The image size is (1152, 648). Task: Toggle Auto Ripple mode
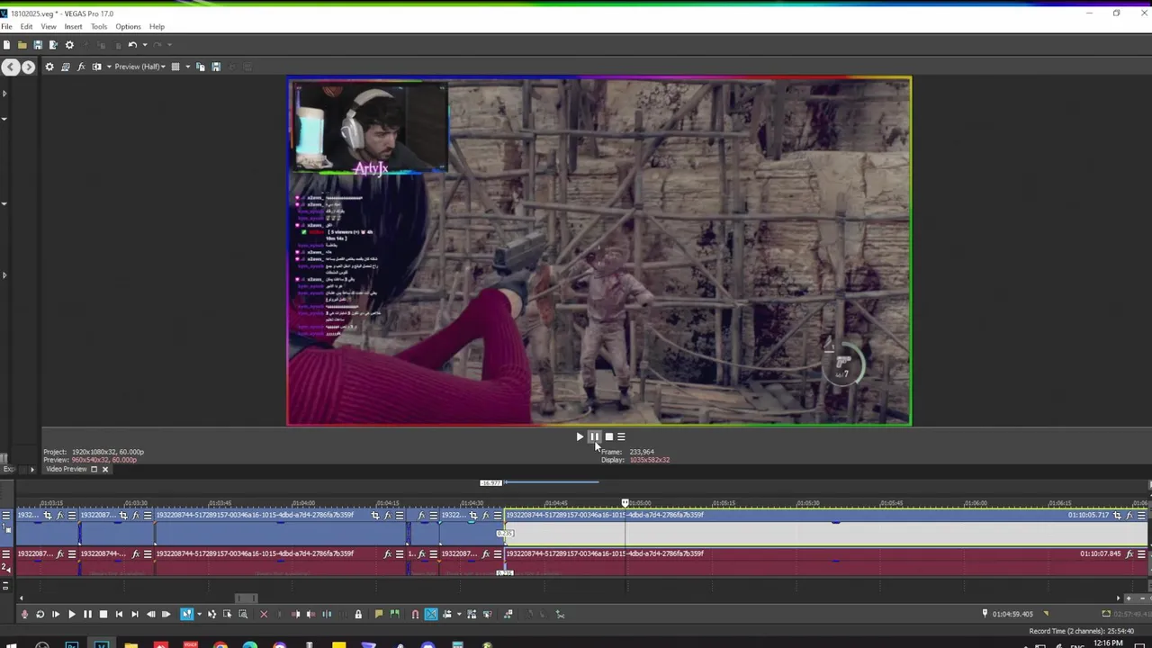(446, 614)
